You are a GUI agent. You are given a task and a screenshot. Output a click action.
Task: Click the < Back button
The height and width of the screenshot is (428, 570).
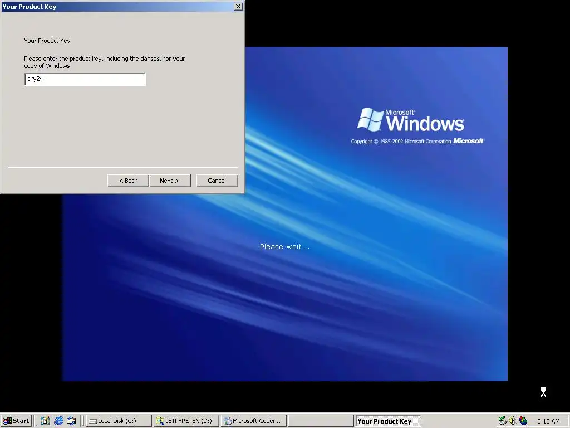[128, 181]
